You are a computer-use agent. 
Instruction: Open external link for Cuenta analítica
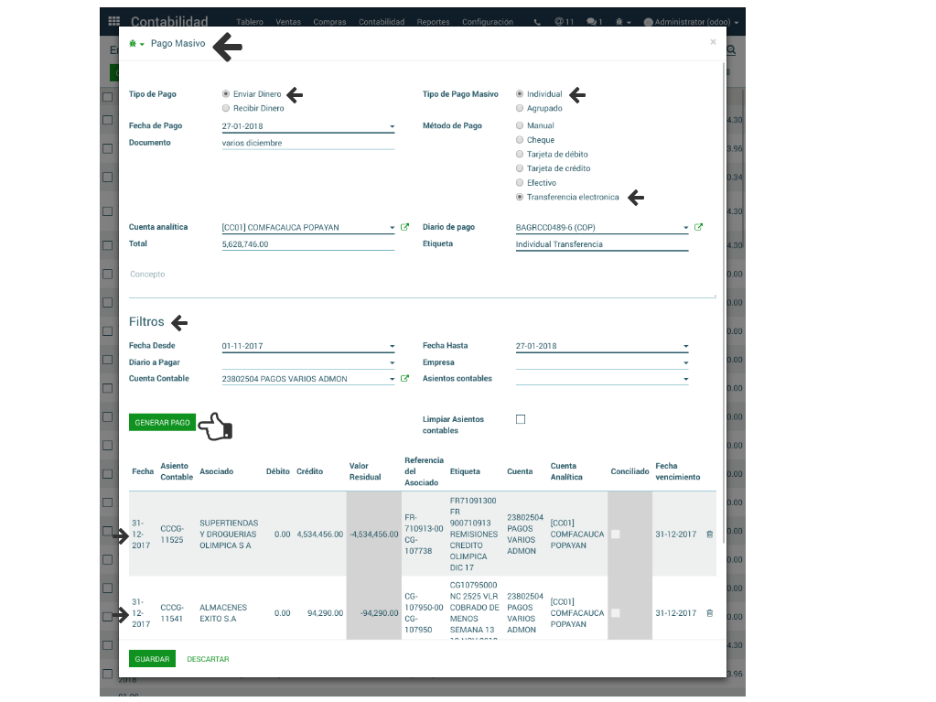click(404, 227)
